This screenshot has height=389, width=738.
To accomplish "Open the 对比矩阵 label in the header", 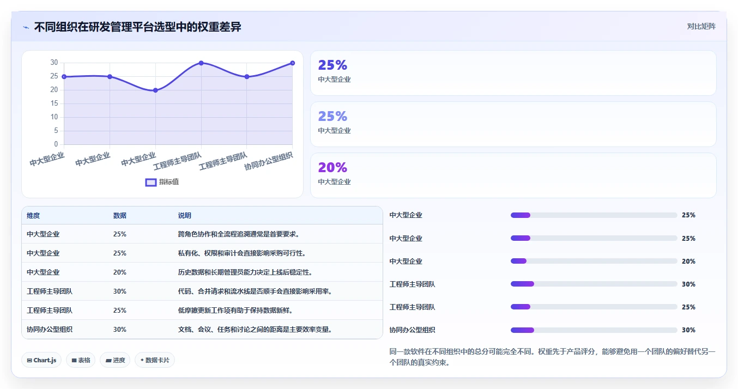I will [701, 26].
